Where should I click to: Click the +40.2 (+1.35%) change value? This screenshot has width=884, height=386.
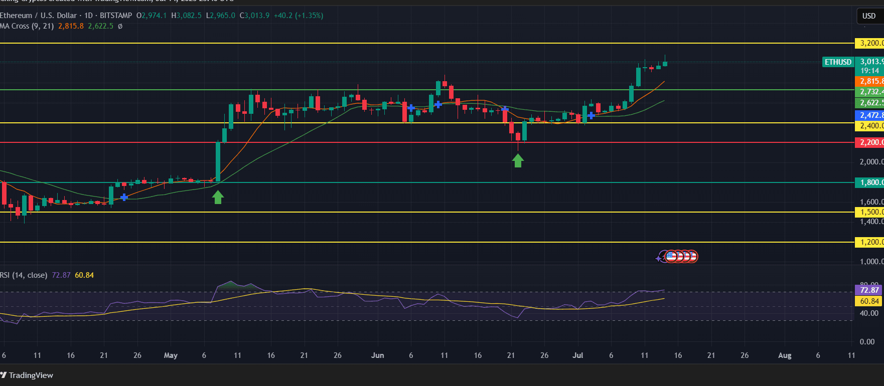pyautogui.click(x=299, y=16)
